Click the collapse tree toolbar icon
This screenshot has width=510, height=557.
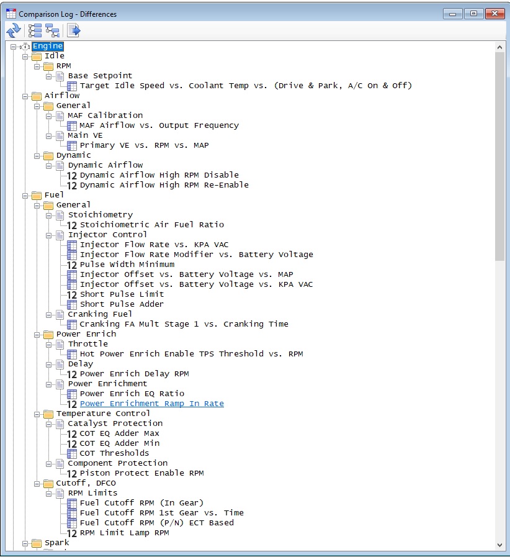[x=53, y=30]
